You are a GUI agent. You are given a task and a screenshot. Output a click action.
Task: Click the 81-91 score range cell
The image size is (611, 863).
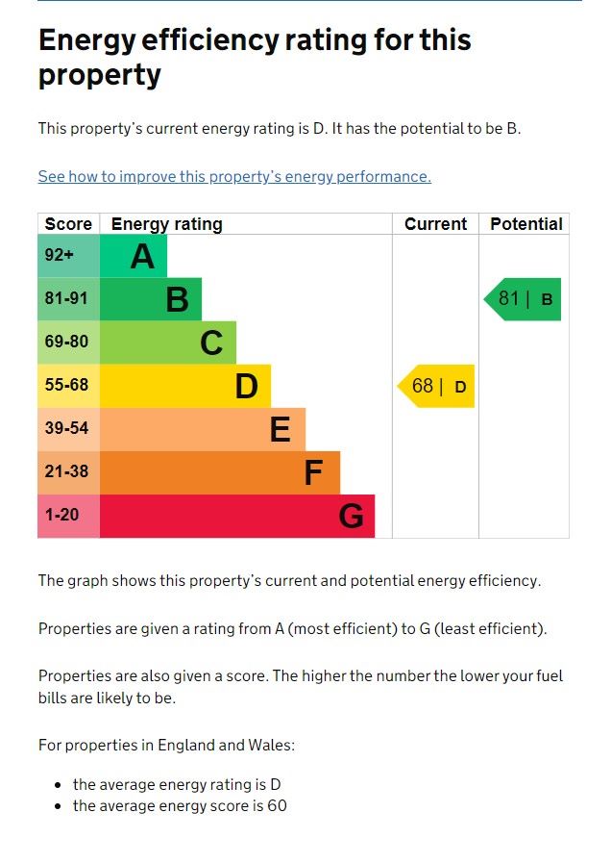(x=68, y=299)
